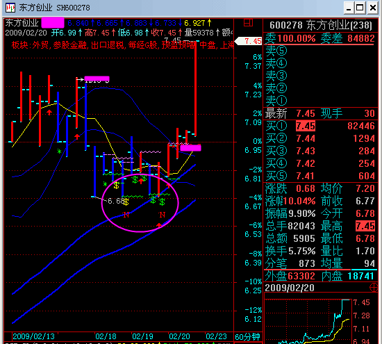Image resolution: width=382 pixels, height=344 pixels.
Task: Click the magenta swatch beside 东方创业 name
Action: [53, 23]
